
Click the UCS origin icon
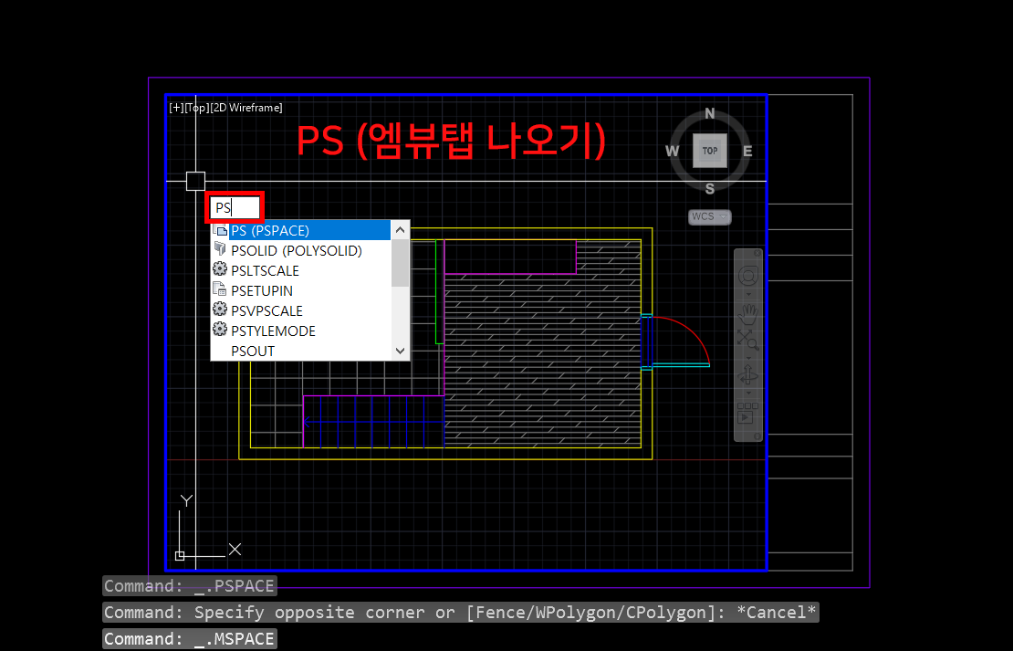pyautogui.click(x=180, y=556)
